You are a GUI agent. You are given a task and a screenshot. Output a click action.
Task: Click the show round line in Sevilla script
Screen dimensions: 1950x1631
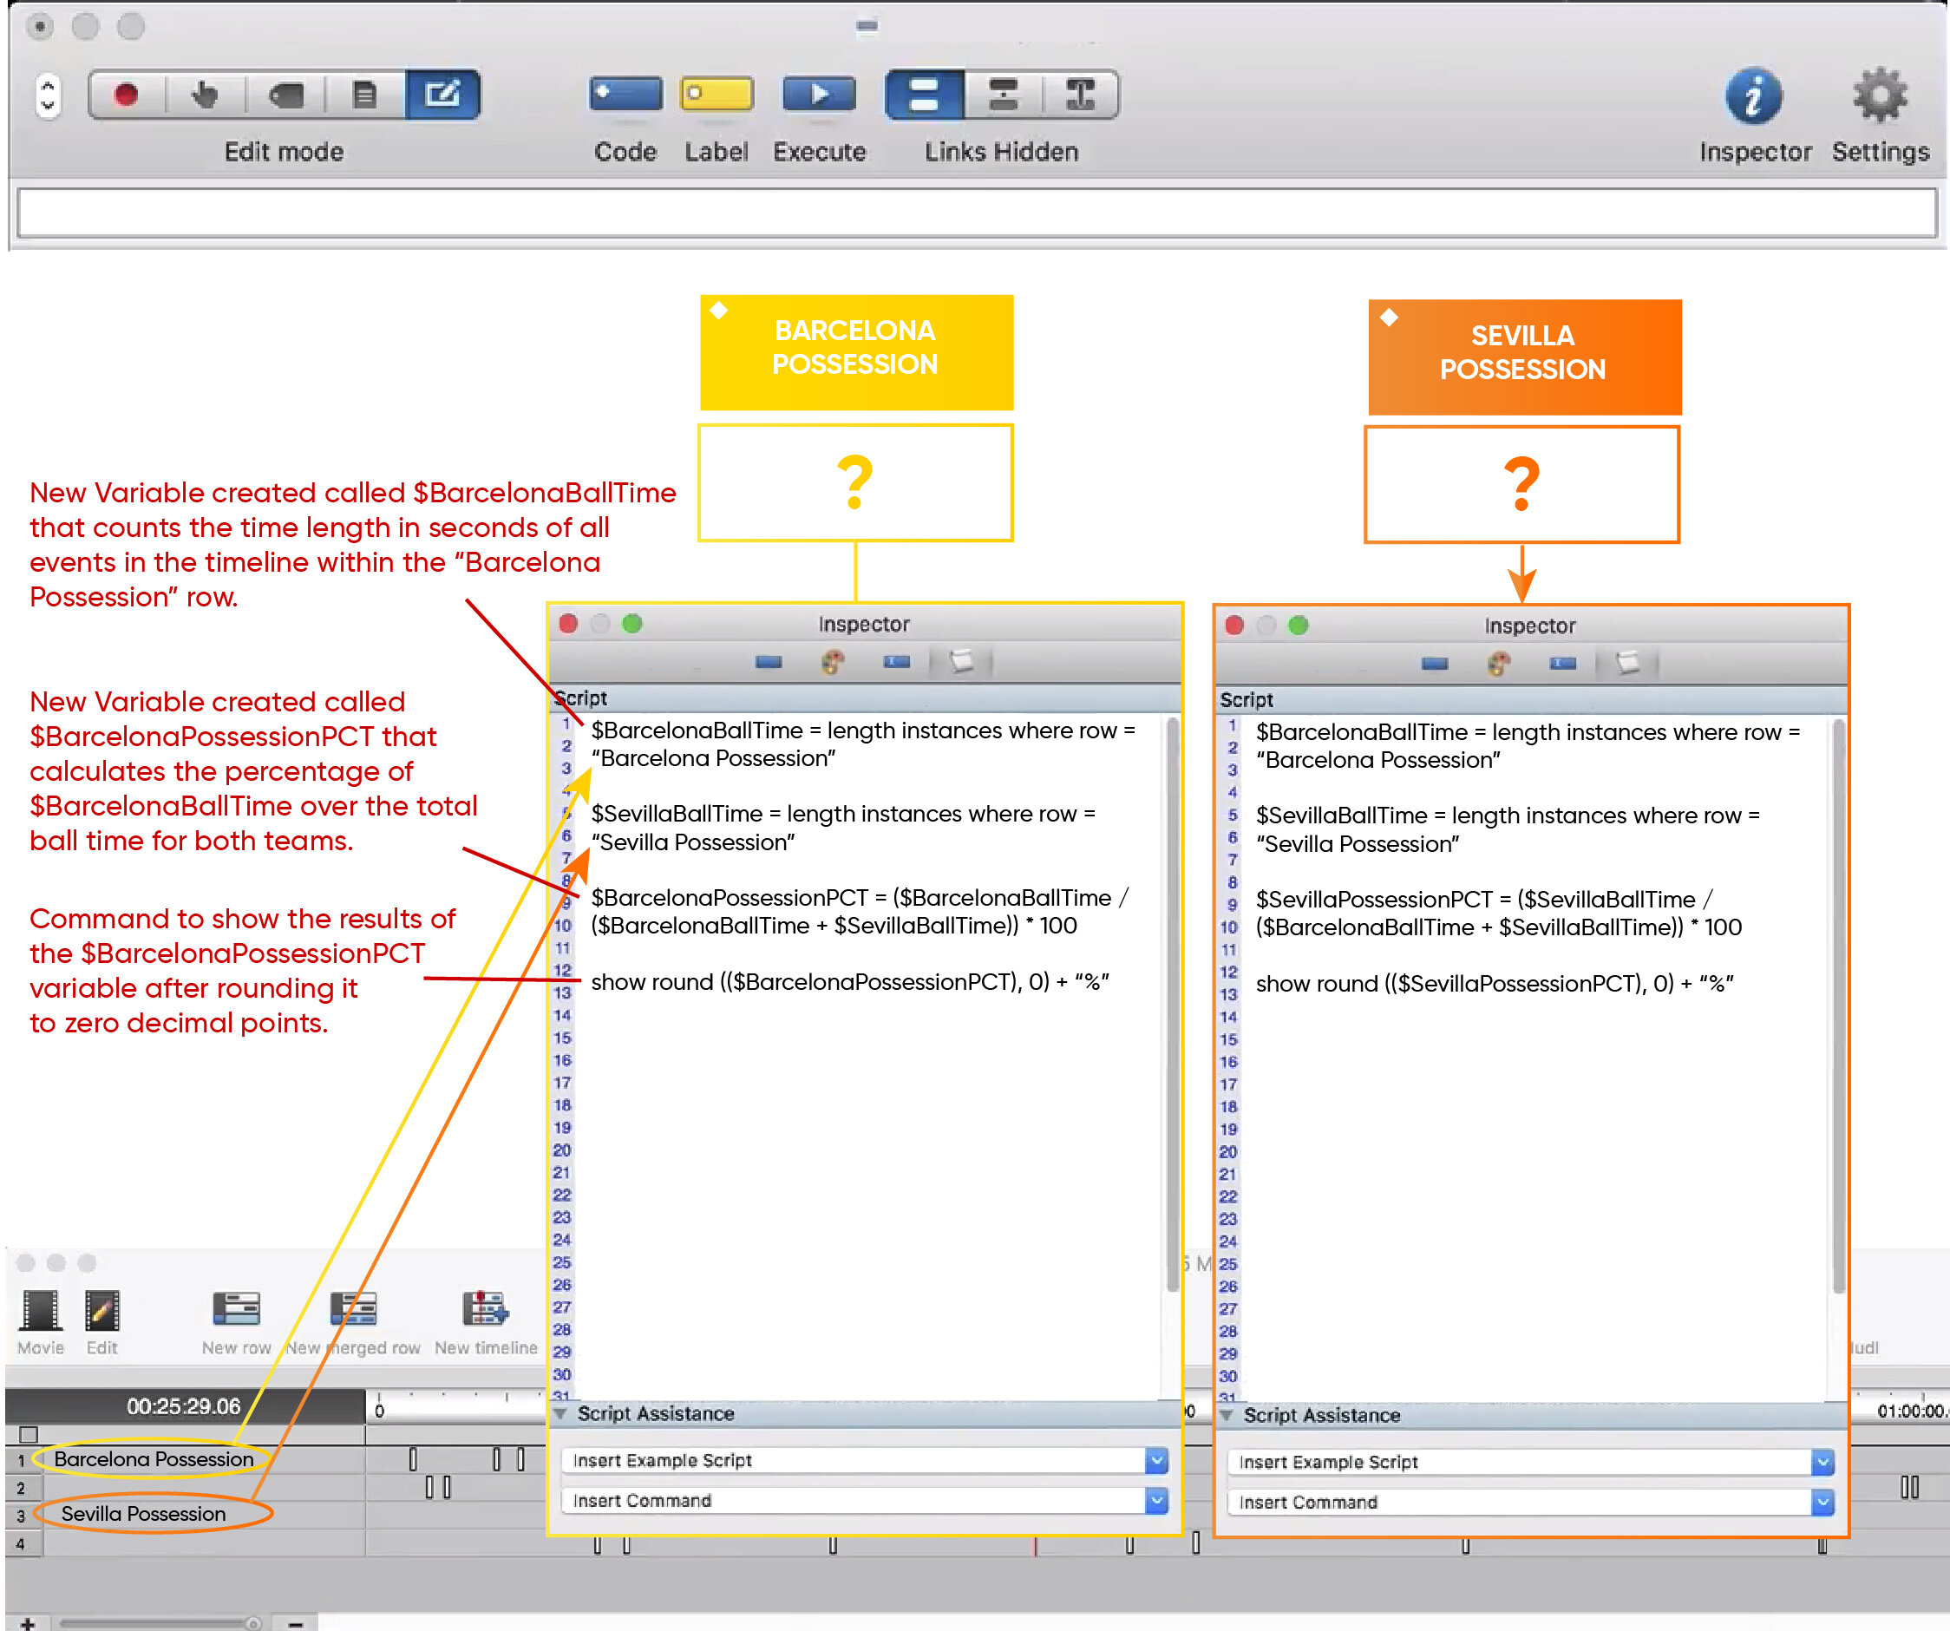tap(1495, 984)
